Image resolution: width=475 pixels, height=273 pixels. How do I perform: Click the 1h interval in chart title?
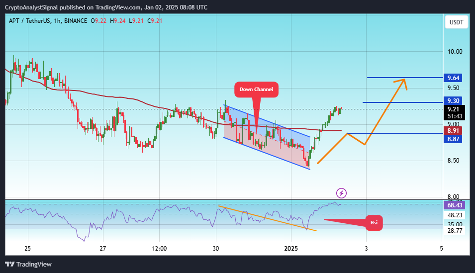point(57,21)
